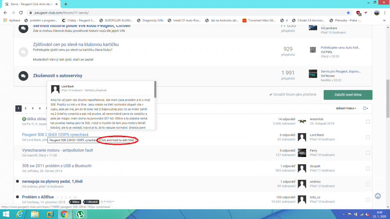Open the Problém s ADBlue topic

(x=38, y=197)
